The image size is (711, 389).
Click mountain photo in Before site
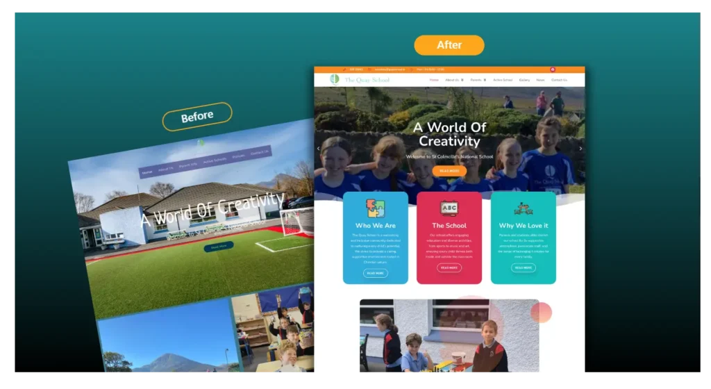tap(170, 340)
